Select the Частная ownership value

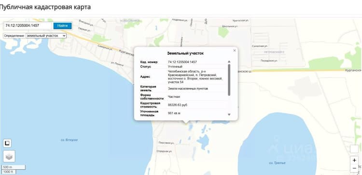point(174,97)
